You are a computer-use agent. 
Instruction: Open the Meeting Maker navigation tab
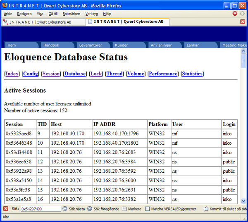click(234, 45)
